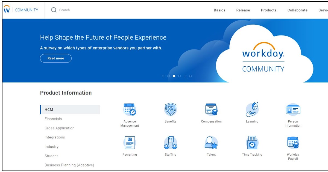Open the Products menu
This screenshot has width=328, height=172.
(x=269, y=10)
